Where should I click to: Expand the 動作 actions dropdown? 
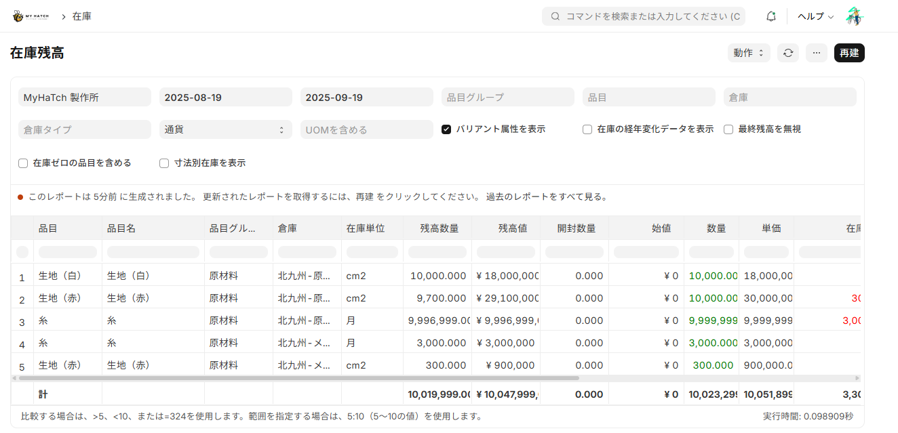coord(749,52)
